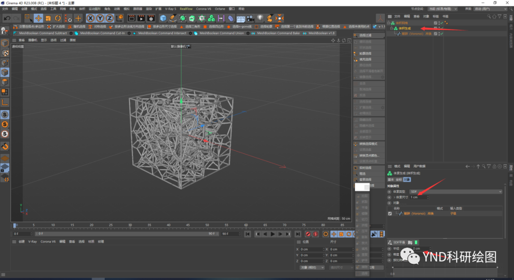Screen dimensions: 514x280
Task: Click the Live Selection tool icon
Action: (29, 19)
